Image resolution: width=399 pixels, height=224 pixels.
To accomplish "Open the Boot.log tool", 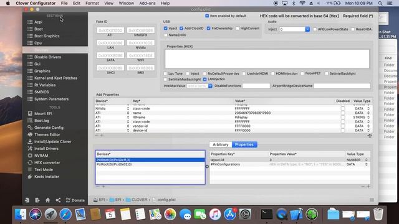I will (42, 121).
